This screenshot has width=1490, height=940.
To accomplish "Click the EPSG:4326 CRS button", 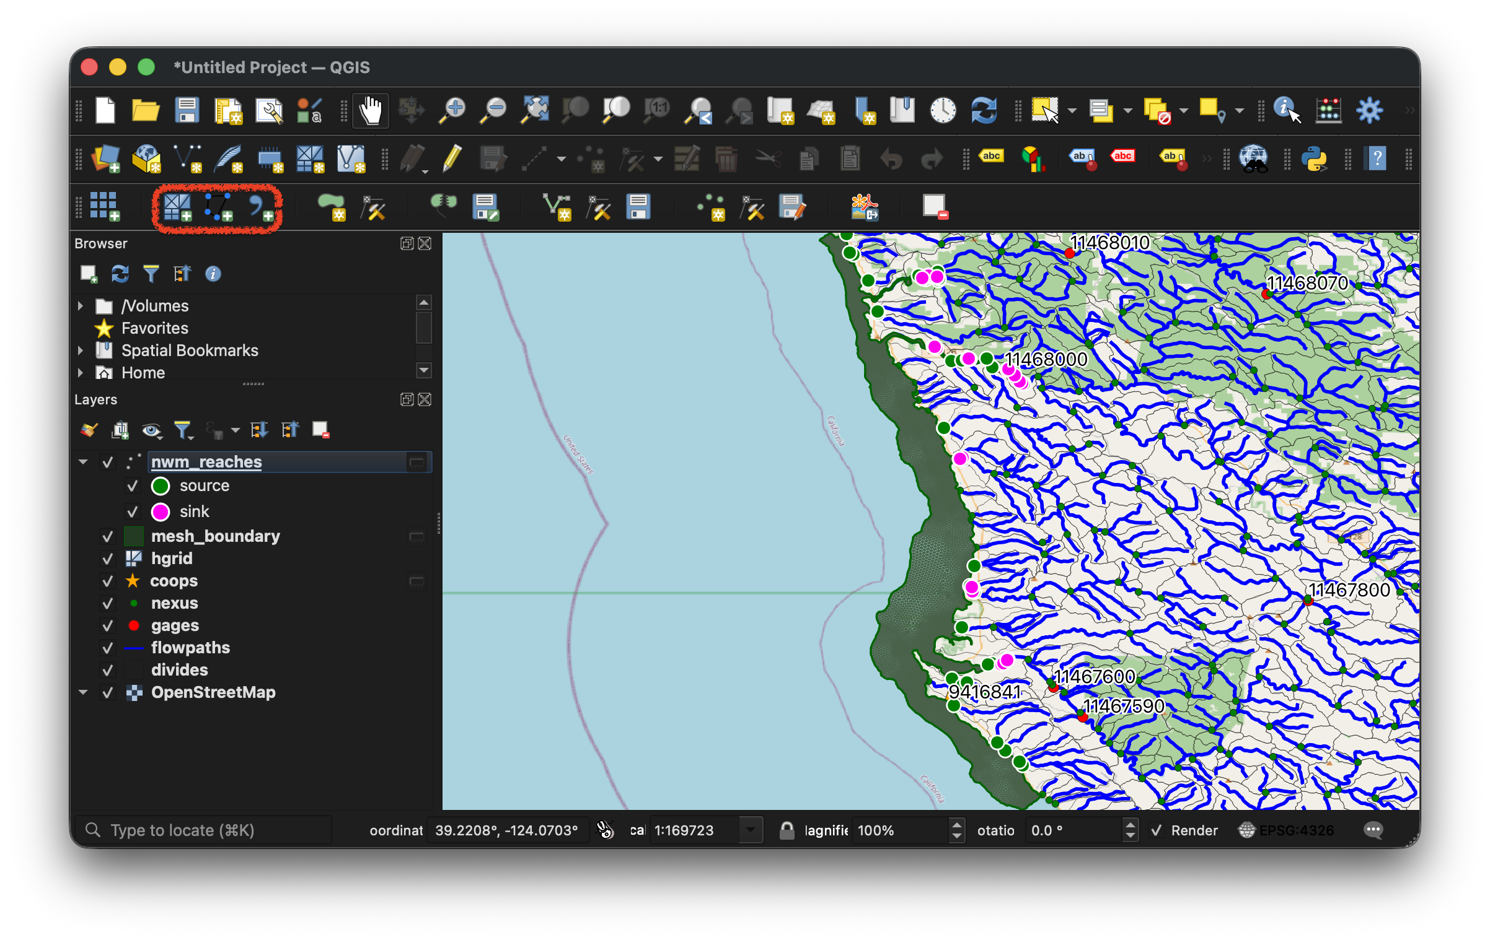I will tap(1286, 830).
